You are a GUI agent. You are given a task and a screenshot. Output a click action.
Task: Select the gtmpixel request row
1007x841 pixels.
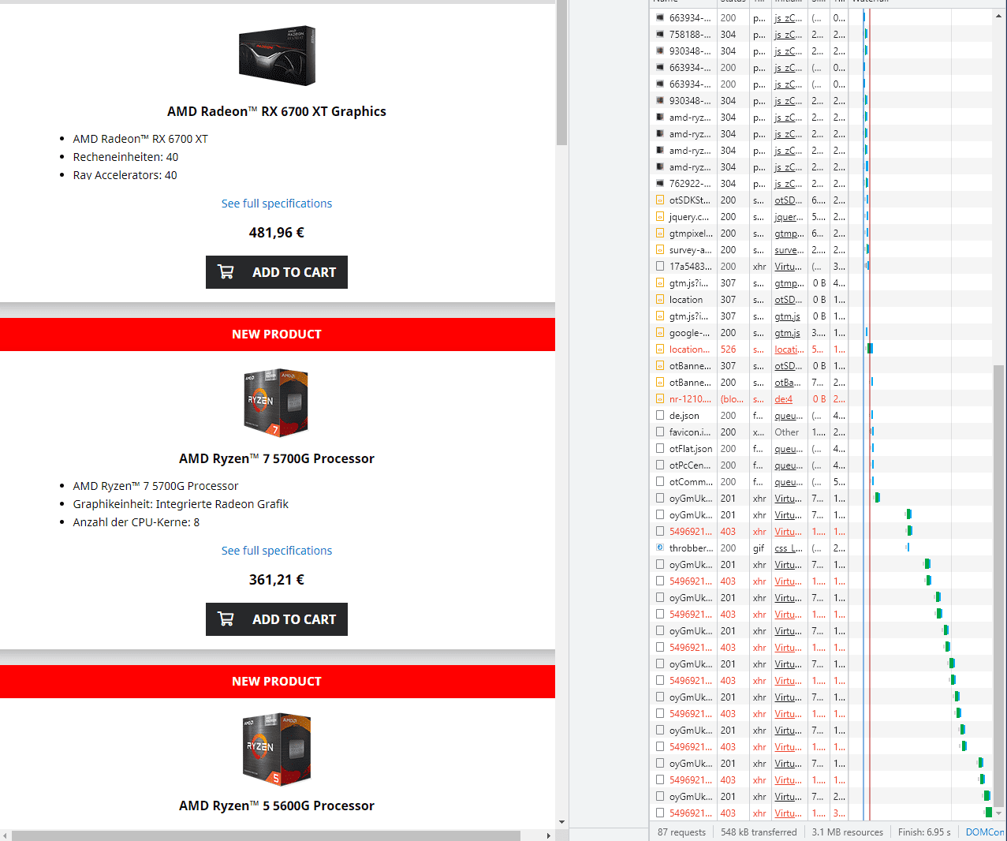[821, 234]
